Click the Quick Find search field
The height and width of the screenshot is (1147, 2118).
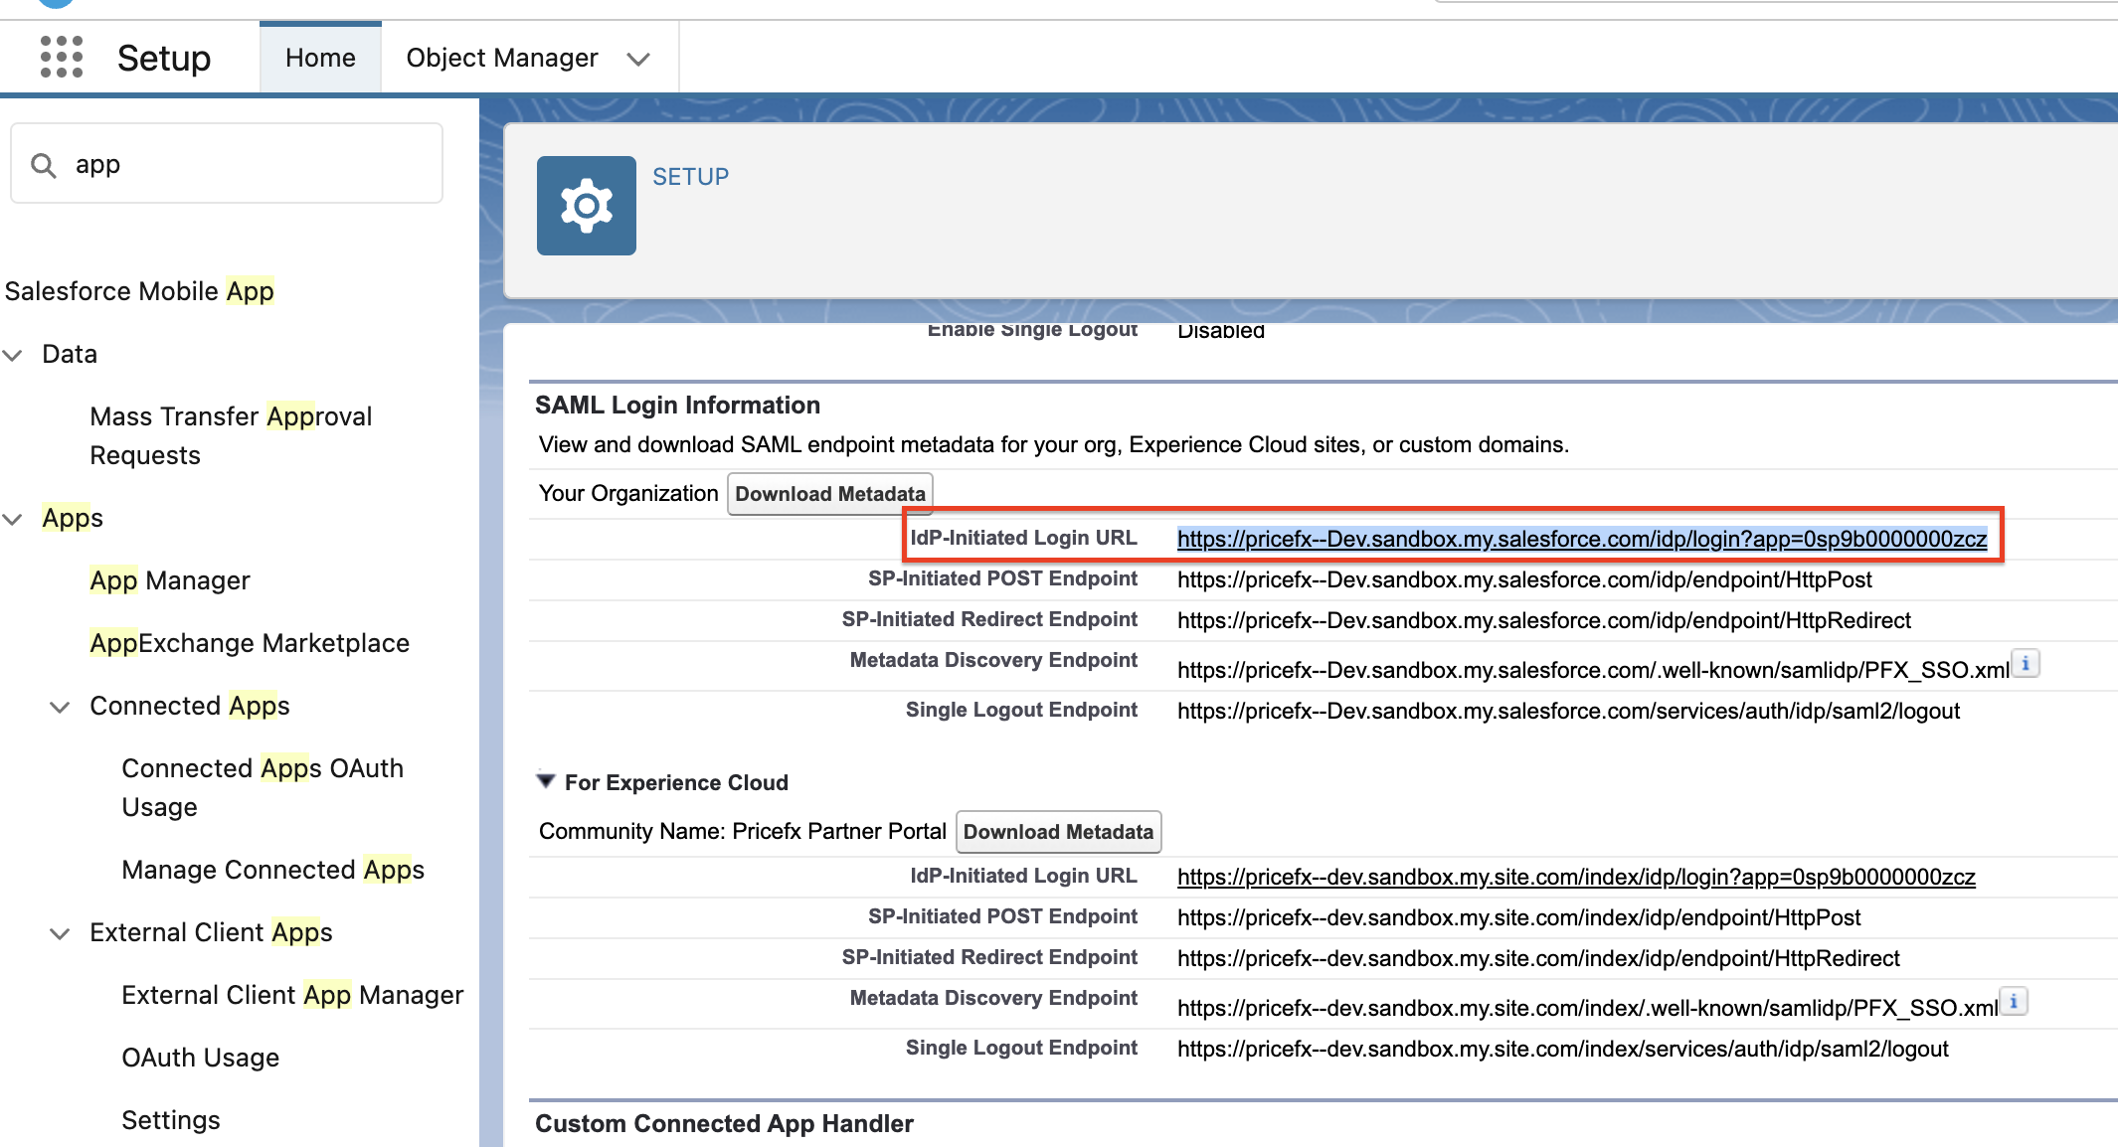249,164
